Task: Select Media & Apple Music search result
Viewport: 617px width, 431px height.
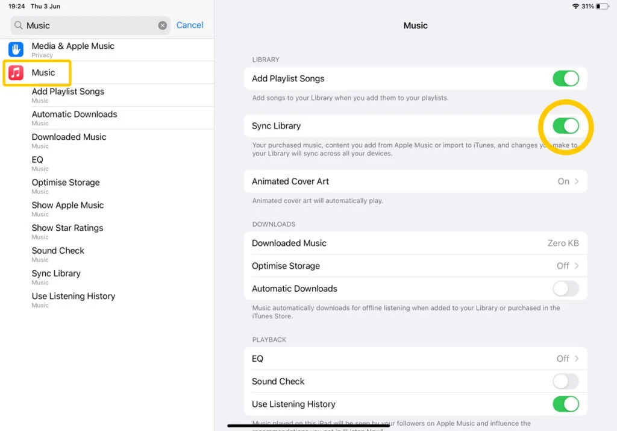Action: click(x=107, y=49)
